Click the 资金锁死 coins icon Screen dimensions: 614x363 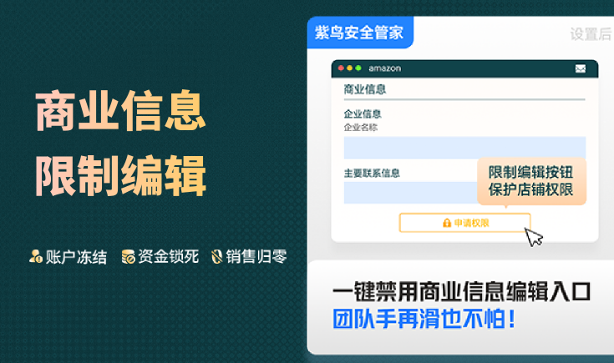tap(128, 257)
